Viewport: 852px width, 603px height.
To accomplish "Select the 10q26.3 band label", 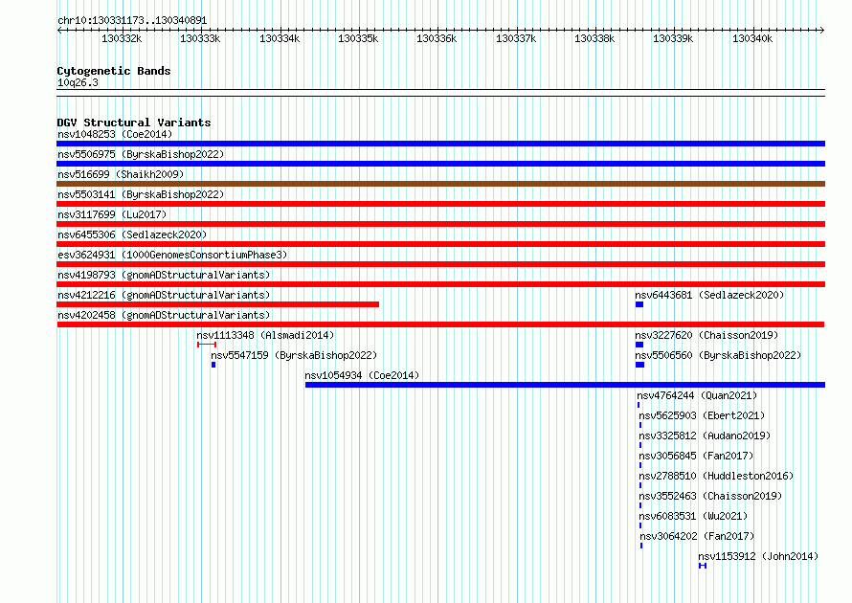I will tap(78, 83).
